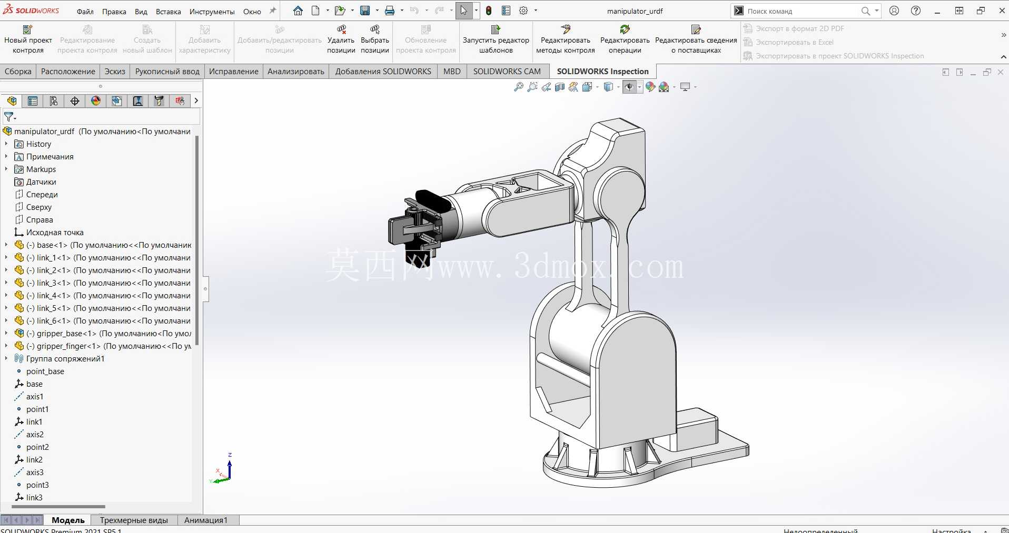Pin the menu bar with pushpin
Image resolution: width=1009 pixels, height=533 pixels.
tap(272, 11)
